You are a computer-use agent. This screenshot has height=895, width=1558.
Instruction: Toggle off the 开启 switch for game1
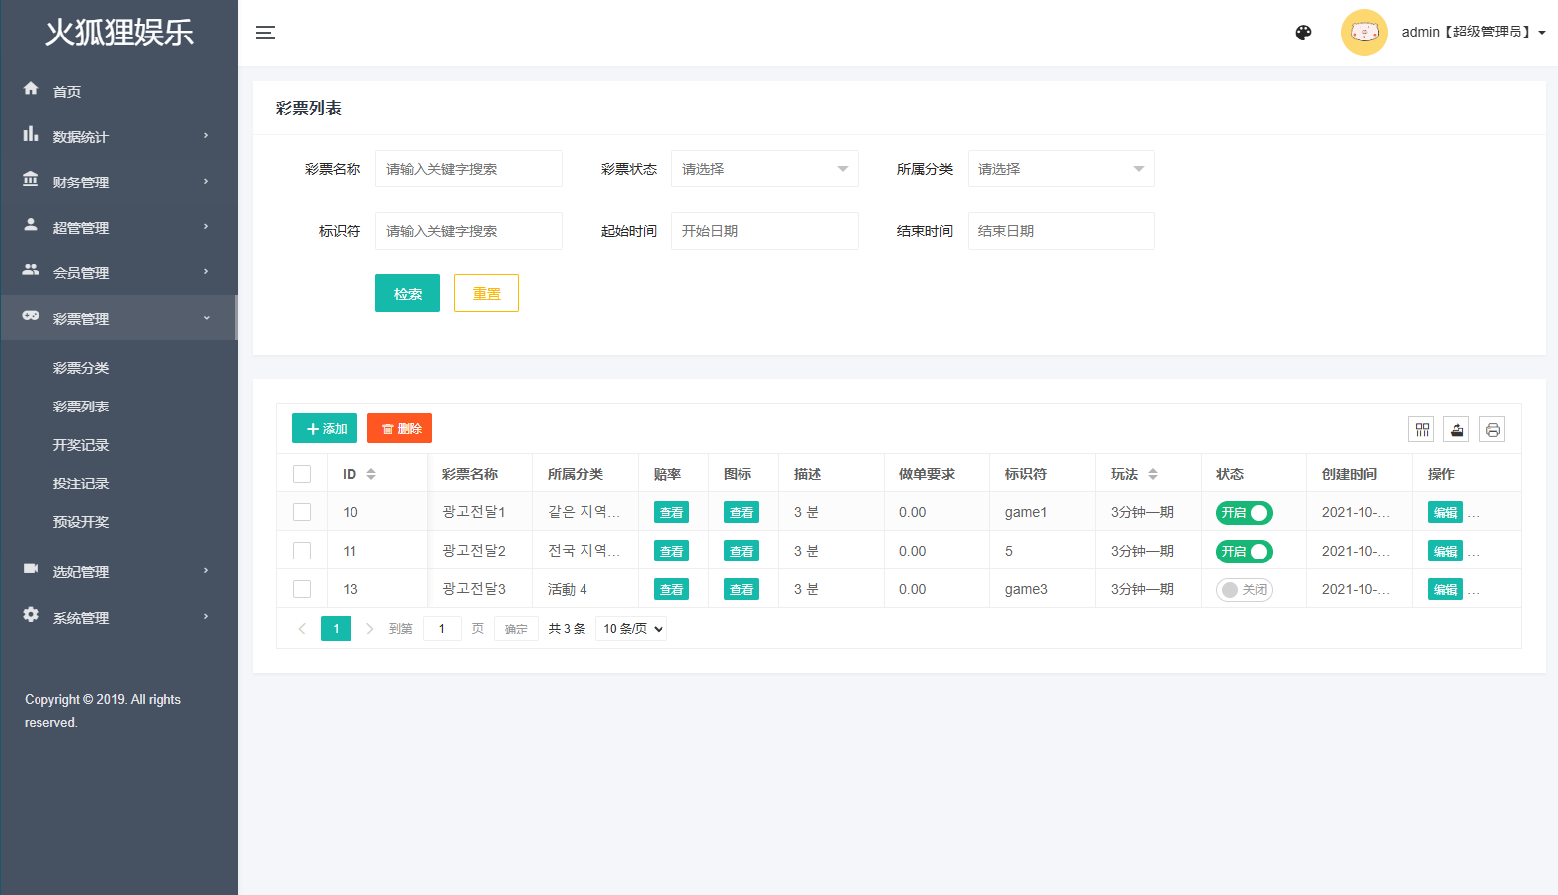pos(1244,513)
